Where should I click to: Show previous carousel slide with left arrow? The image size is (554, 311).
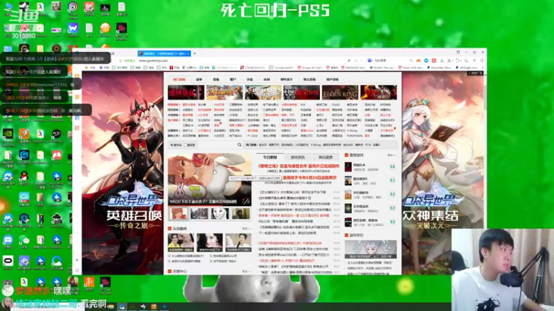(x=171, y=179)
